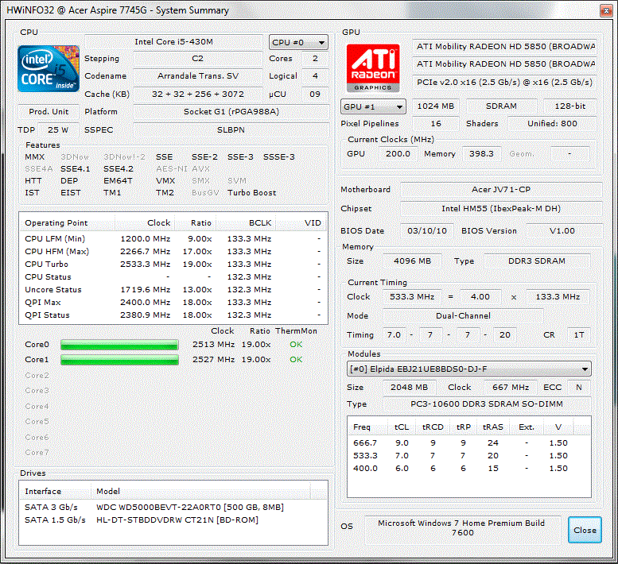Select the CPU HFM (Max) row
This screenshot has width=618, height=564.
pyautogui.click(x=173, y=252)
